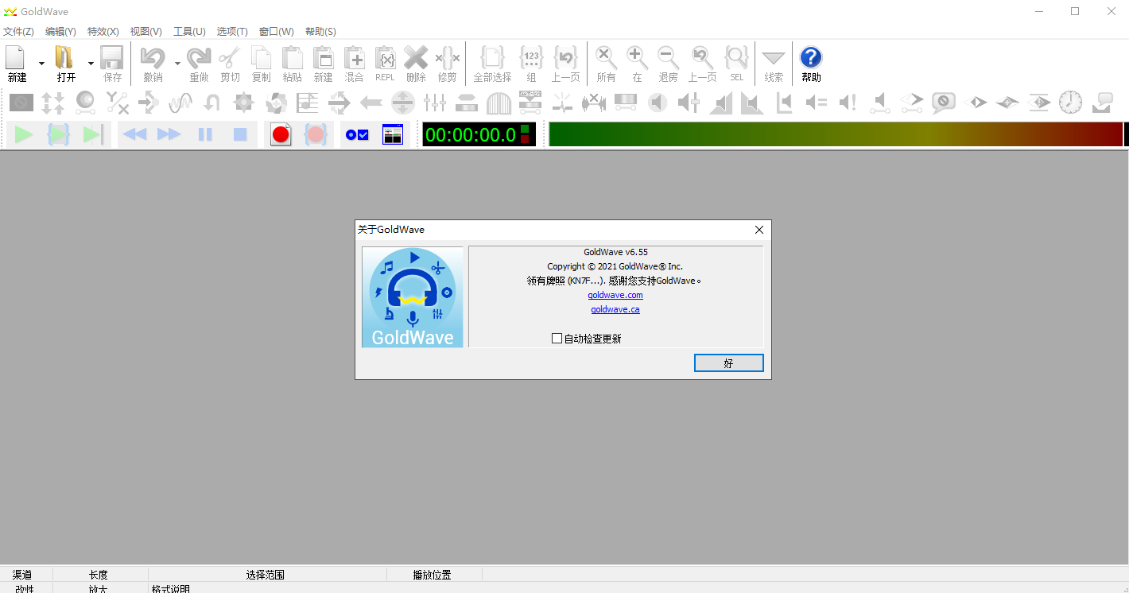The height and width of the screenshot is (593, 1129).
Task: Expand the dropdown arrow beside 新建
Action: 42,63
